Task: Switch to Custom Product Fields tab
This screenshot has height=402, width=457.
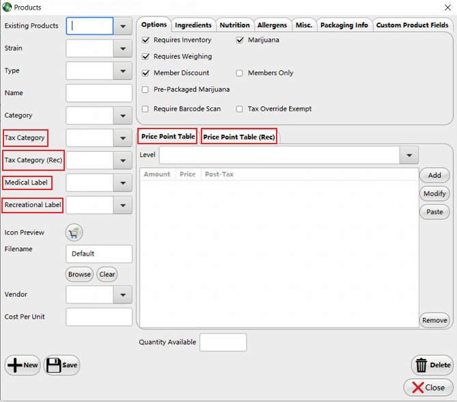Action: click(x=412, y=25)
